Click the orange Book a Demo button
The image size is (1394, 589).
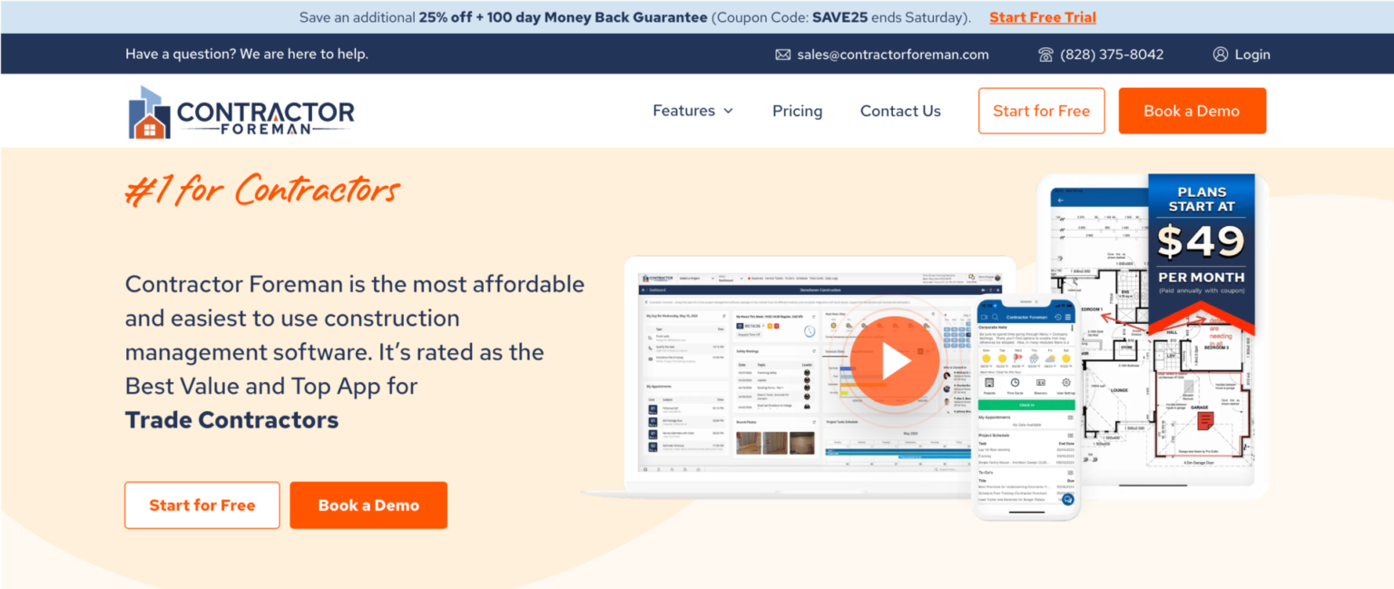point(1192,110)
